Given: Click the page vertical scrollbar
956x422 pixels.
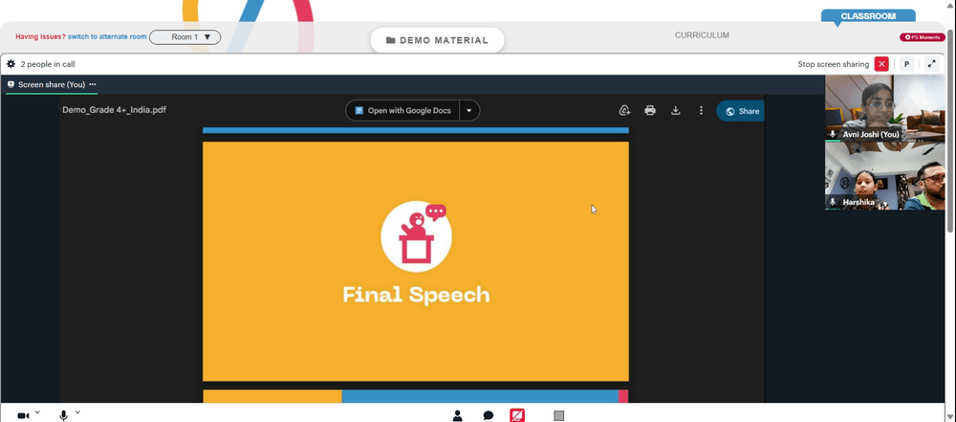Looking at the screenshot, I should pyautogui.click(x=951, y=129).
